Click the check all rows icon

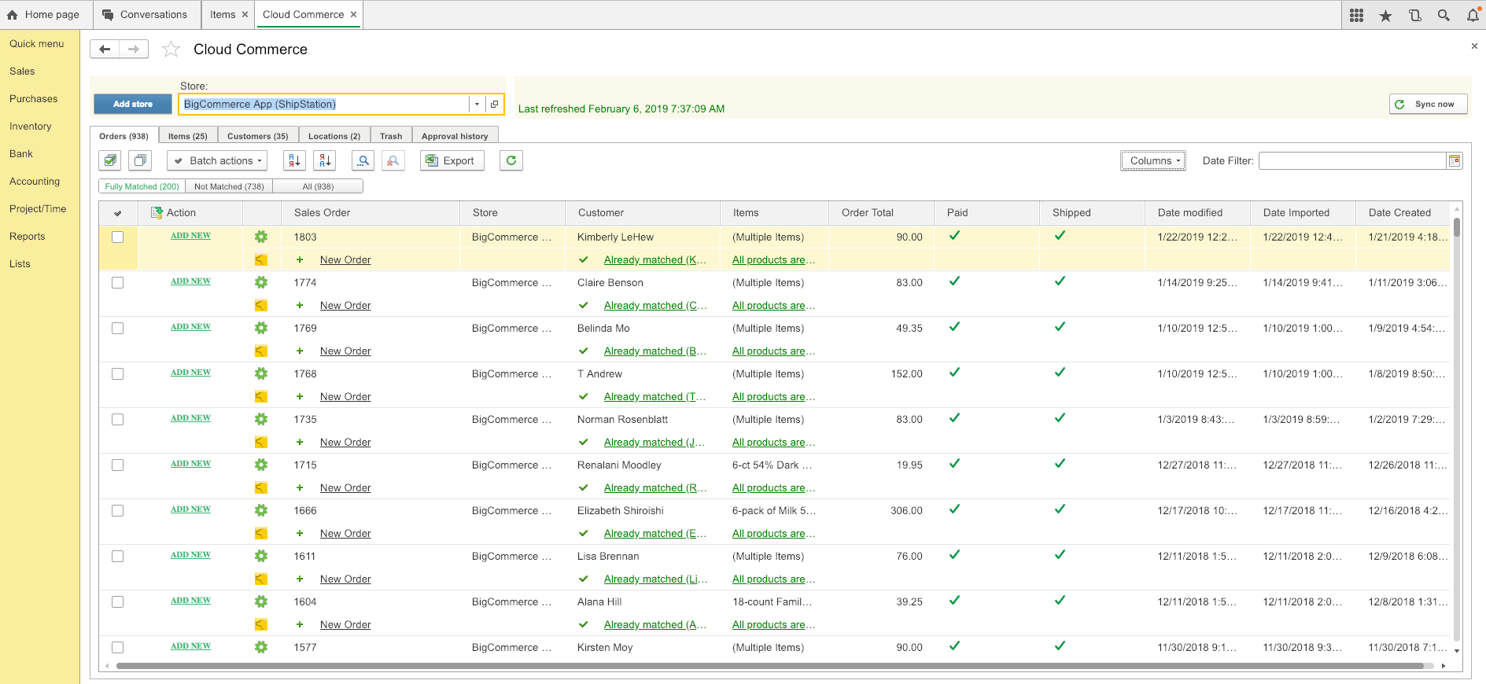pos(110,160)
